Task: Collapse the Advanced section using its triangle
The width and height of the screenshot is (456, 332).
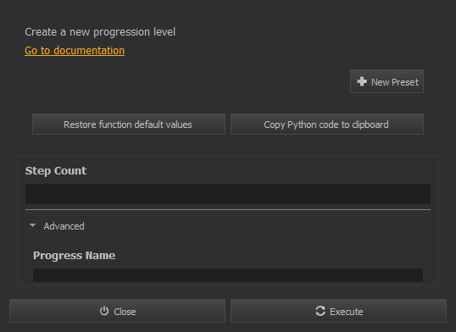Action: [32, 225]
